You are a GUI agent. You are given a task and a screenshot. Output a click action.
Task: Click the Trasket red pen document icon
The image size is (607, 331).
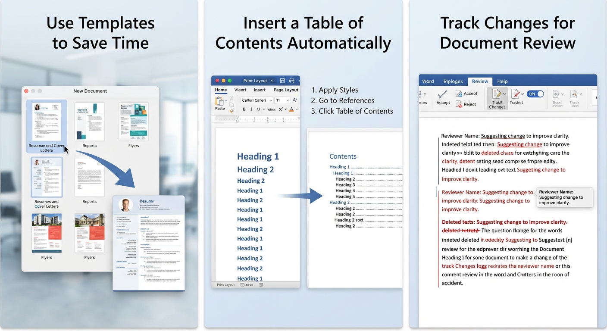(x=515, y=94)
